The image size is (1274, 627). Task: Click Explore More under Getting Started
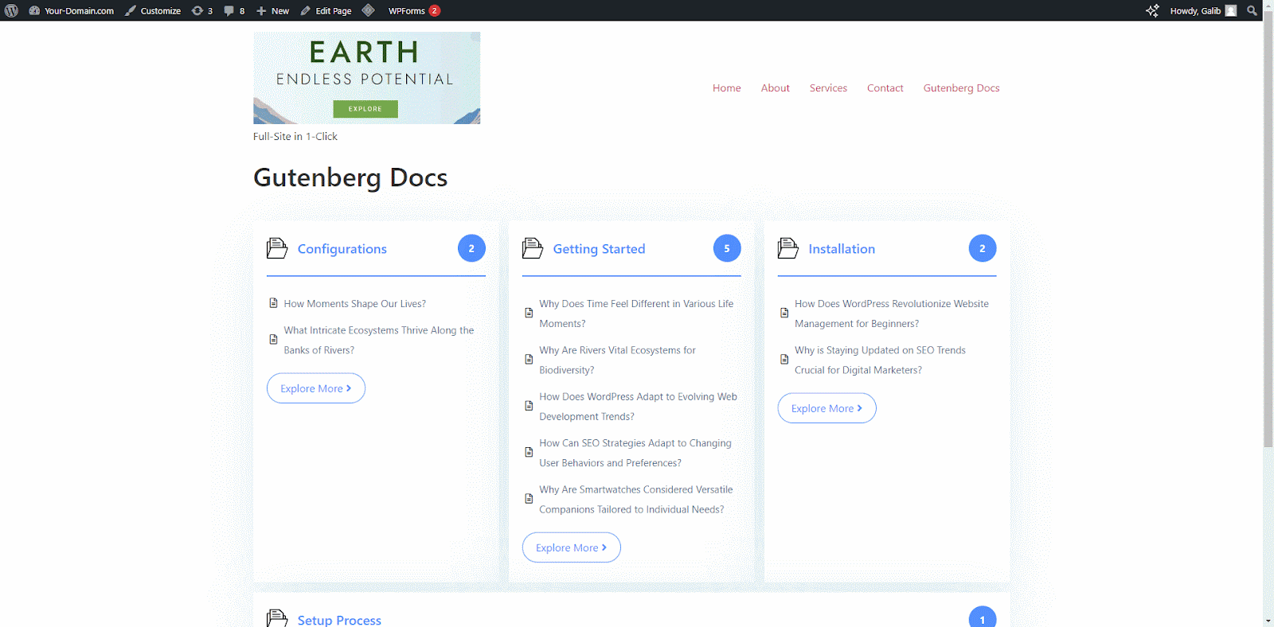571,547
